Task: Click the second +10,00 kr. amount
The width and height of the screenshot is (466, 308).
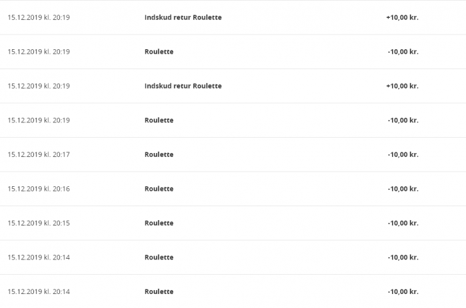Action: coord(402,86)
